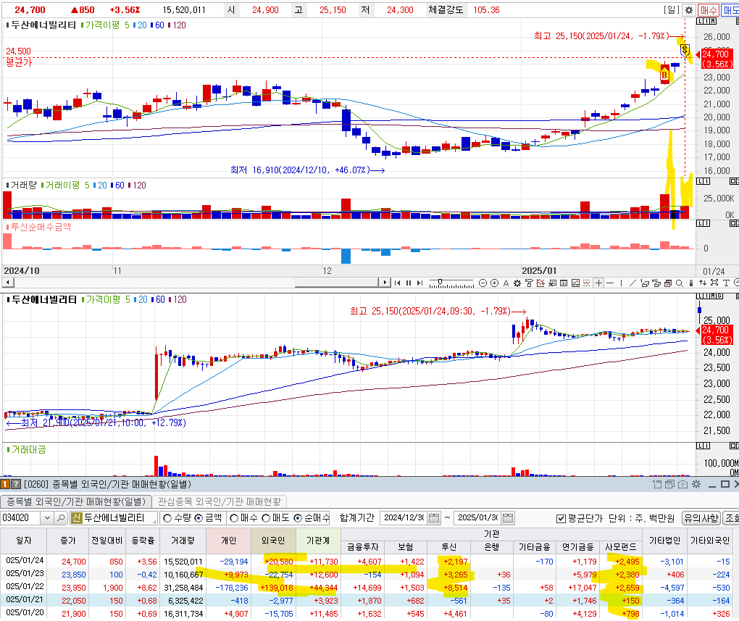Image resolution: width=739 pixels, height=621 pixels.
Task: Click the 조회 query button
Action: (731, 517)
